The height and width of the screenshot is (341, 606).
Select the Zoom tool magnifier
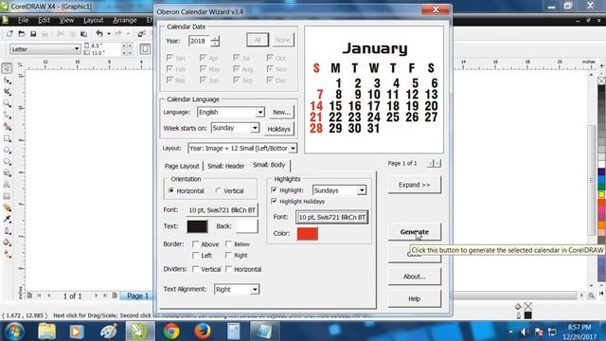click(x=7, y=103)
